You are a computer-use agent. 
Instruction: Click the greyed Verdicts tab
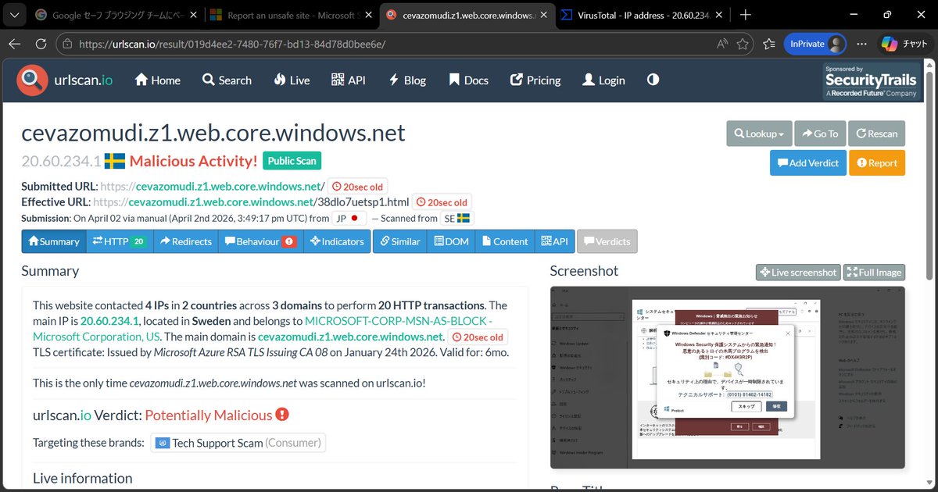coord(607,241)
